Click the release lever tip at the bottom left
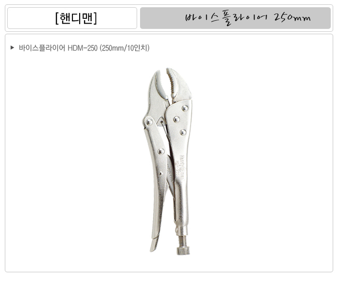This screenshot has height=293, width=338. tap(154, 244)
